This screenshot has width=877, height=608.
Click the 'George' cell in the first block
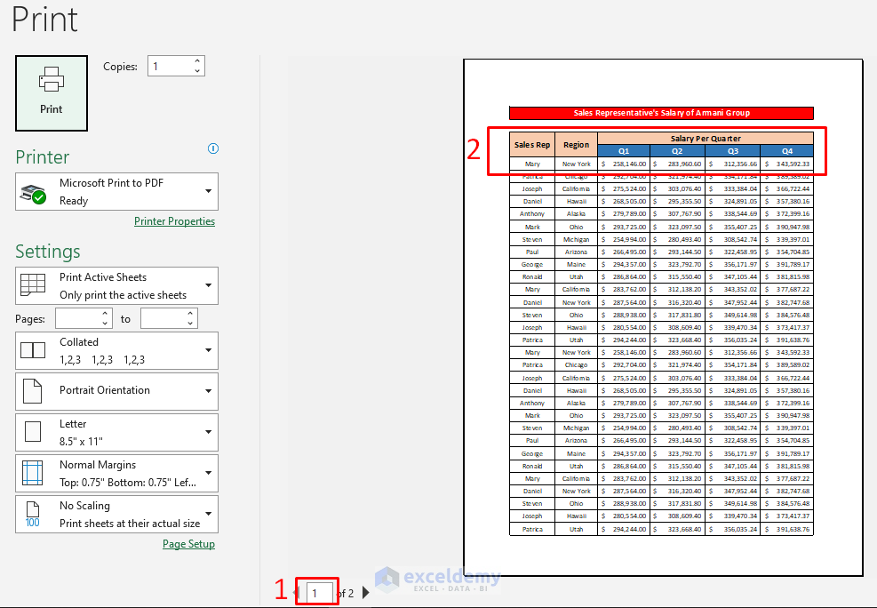point(532,265)
